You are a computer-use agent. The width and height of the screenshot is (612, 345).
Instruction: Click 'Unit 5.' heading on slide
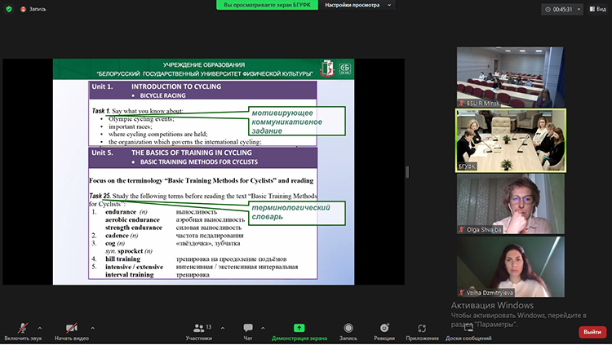pos(102,153)
